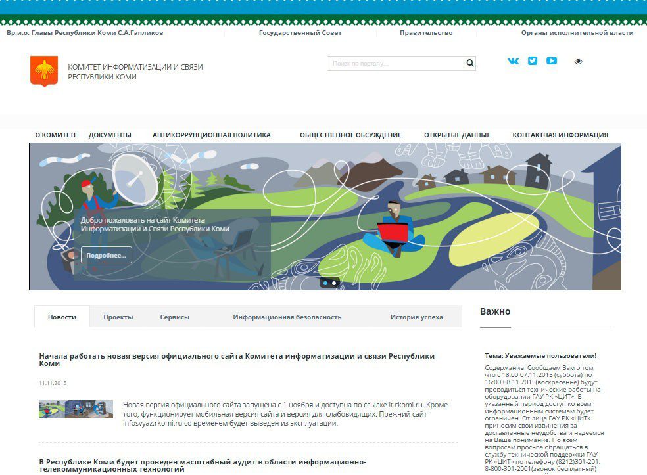Open the «Государственный Совет» top link
Image resolution: width=647 pixels, height=475 pixels.
click(300, 33)
